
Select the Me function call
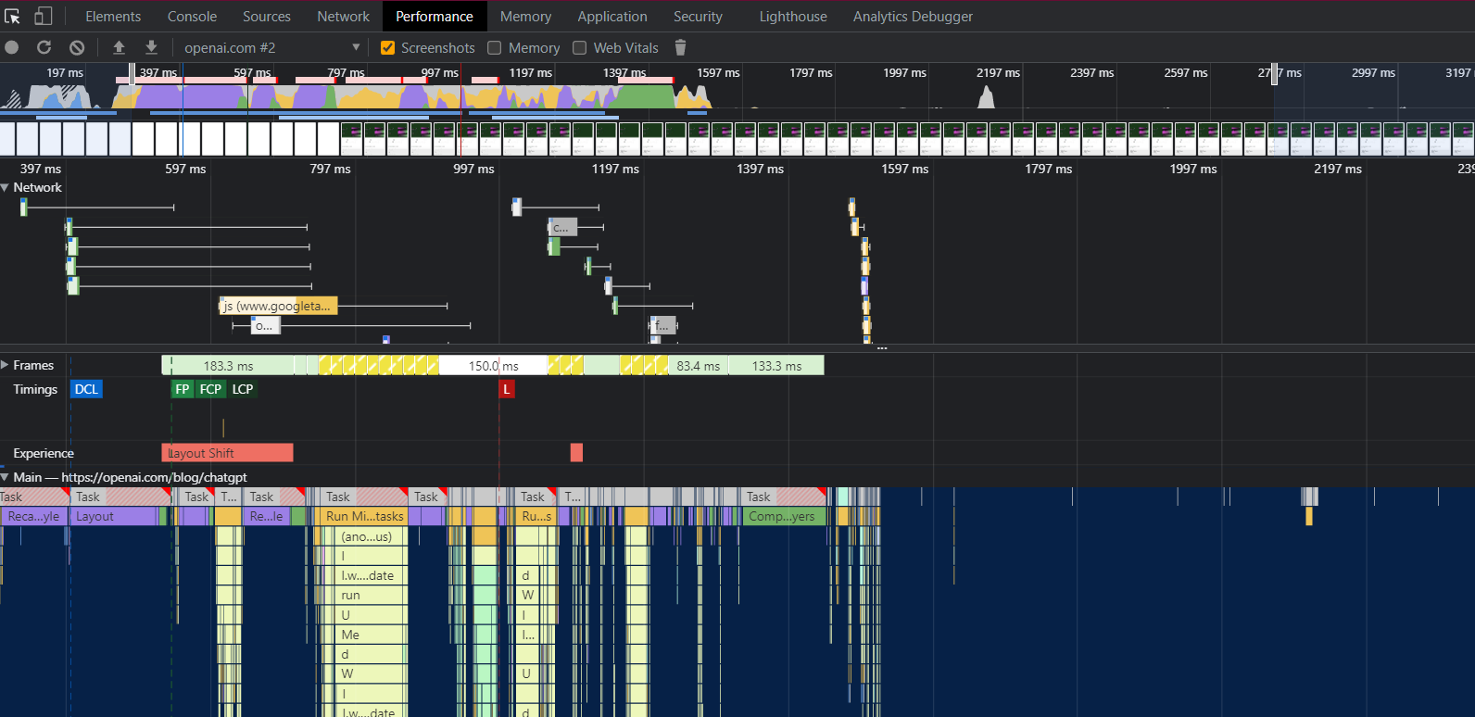coord(372,635)
